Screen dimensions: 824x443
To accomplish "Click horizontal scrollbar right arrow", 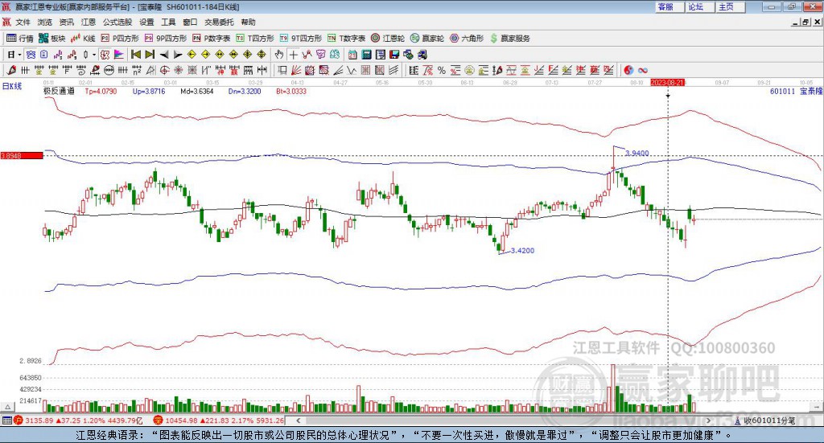I will pos(708,420).
